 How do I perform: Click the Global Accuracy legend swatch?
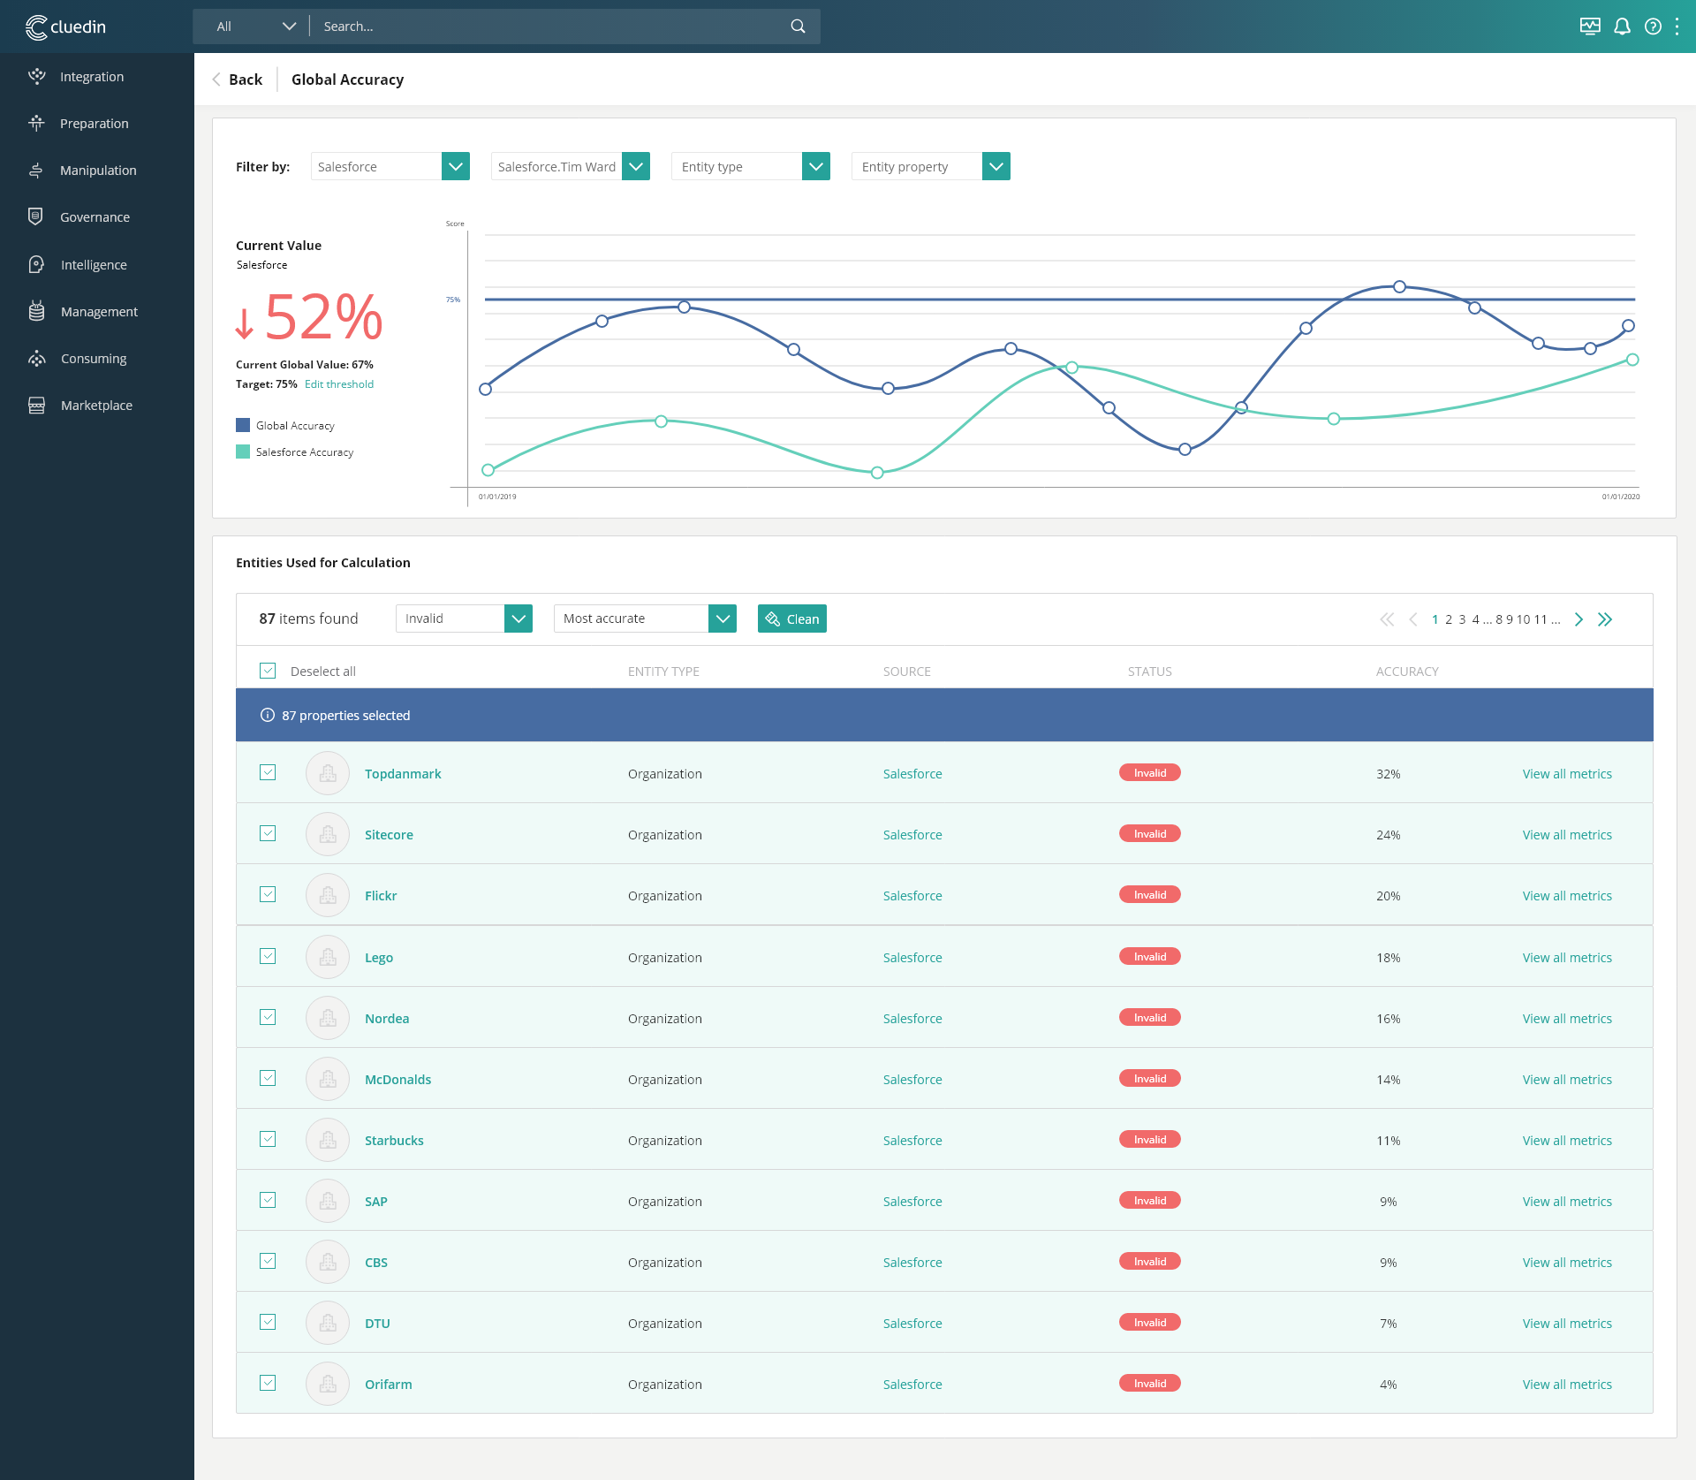tap(243, 425)
